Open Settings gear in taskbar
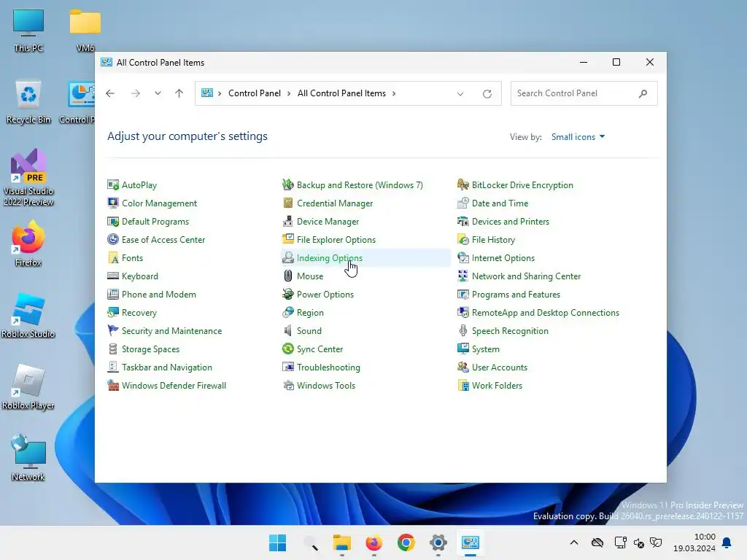The height and width of the screenshot is (560, 747). (438, 542)
